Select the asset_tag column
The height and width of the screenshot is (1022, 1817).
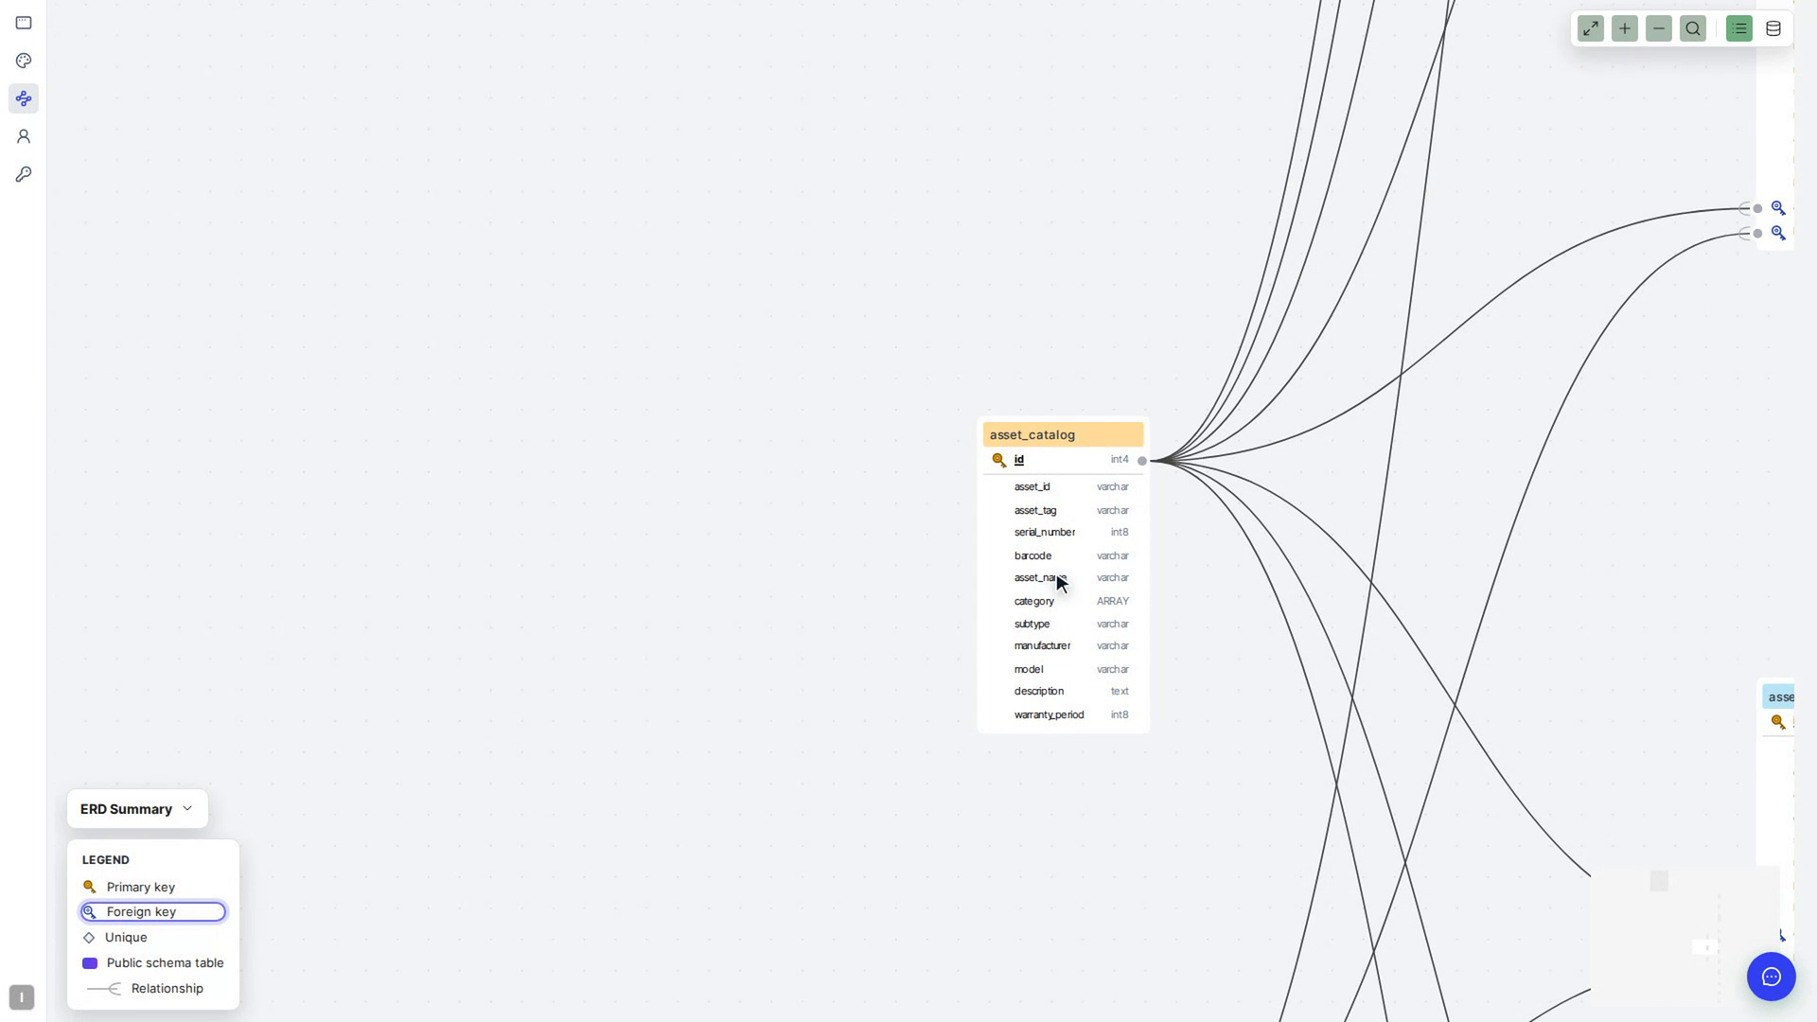(1063, 510)
